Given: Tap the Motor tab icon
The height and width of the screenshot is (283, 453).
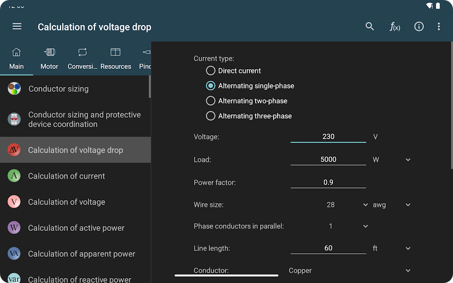Looking at the screenshot, I should [49, 52].
